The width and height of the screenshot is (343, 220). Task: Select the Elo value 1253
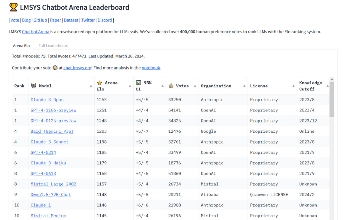tap(102, 100)
